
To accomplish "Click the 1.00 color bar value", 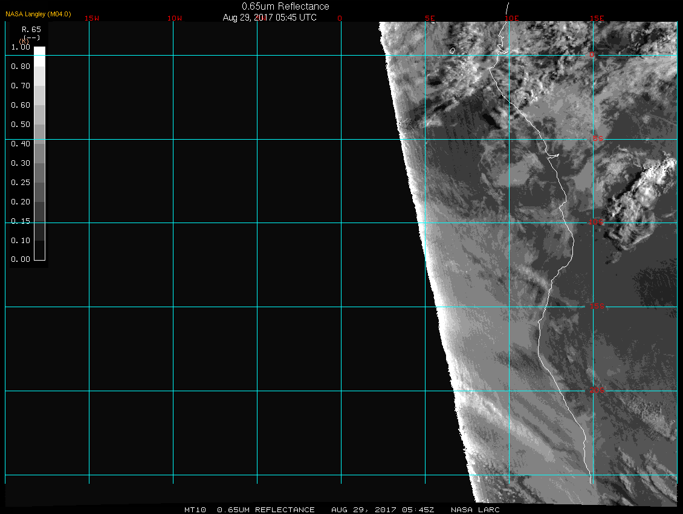I will pos(21,47).
